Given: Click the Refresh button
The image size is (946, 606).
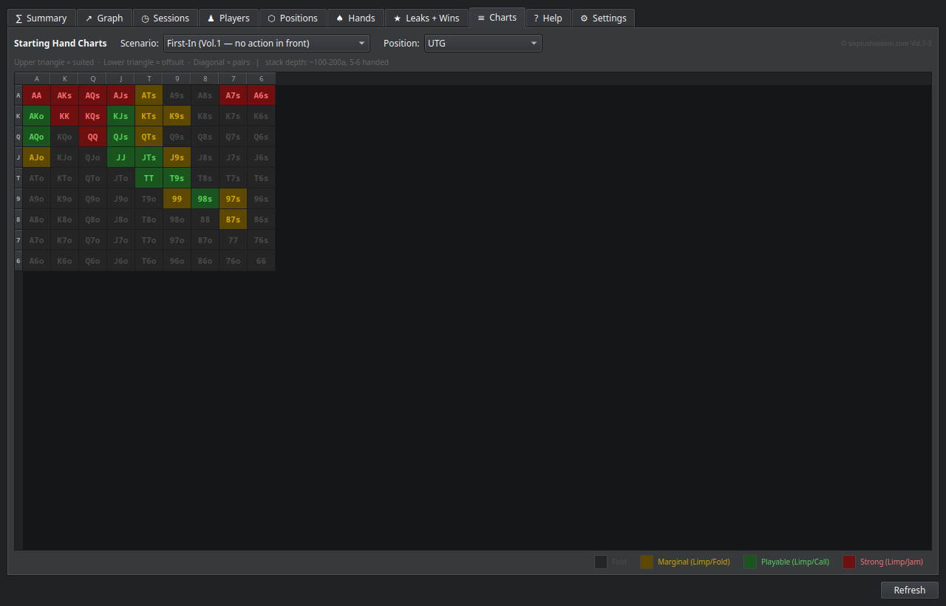Looking at the screenshot, I should (910, 590).
